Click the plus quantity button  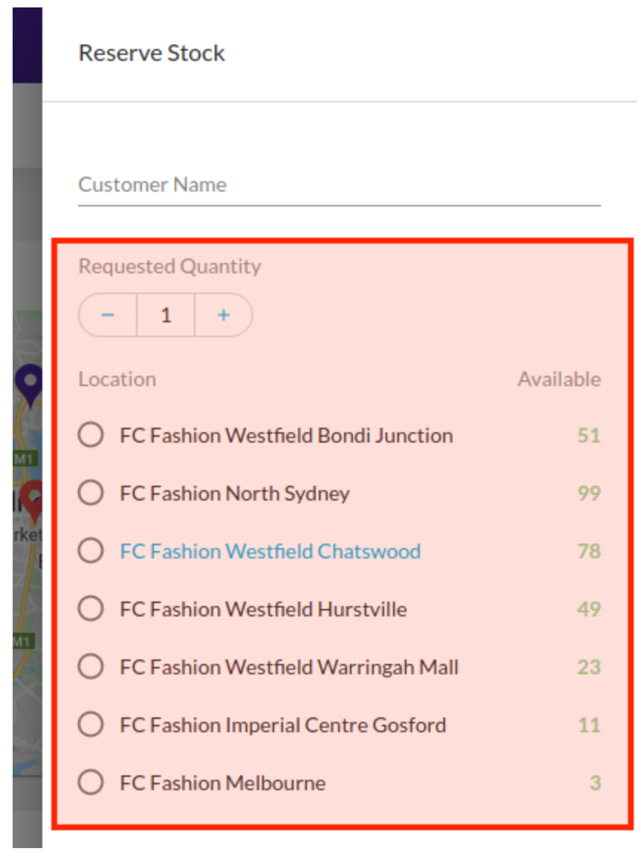224,315
